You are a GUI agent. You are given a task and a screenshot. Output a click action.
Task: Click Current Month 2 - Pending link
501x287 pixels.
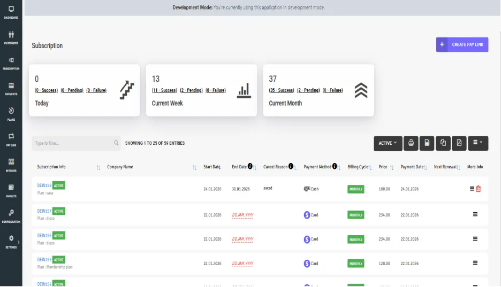point(308,90)
